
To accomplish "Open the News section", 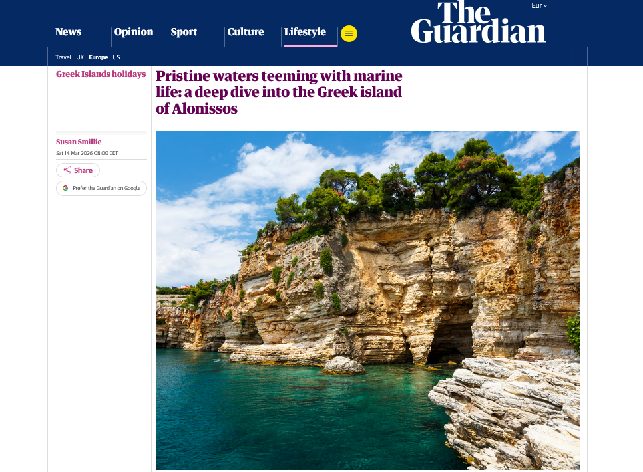I will 68,32.
